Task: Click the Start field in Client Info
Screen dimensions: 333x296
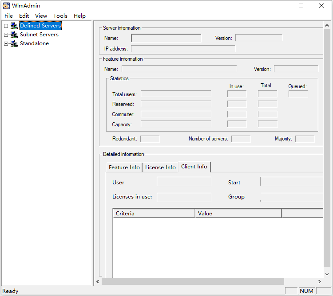Action: pyautogui.click(x=292, y=181)
